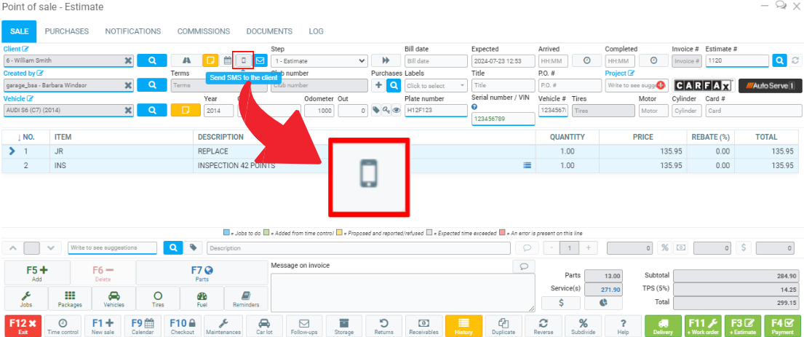The width and height of the screenshot is (804, 337).
Task: Toggle the pie chart button below Service(s)
Action: click(x=603, y=304)
